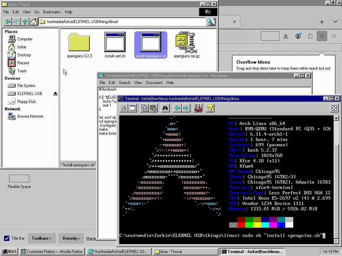Open terminal preferences toolbar icon
The width and height of the screenshot is (342, 256).
198,108
